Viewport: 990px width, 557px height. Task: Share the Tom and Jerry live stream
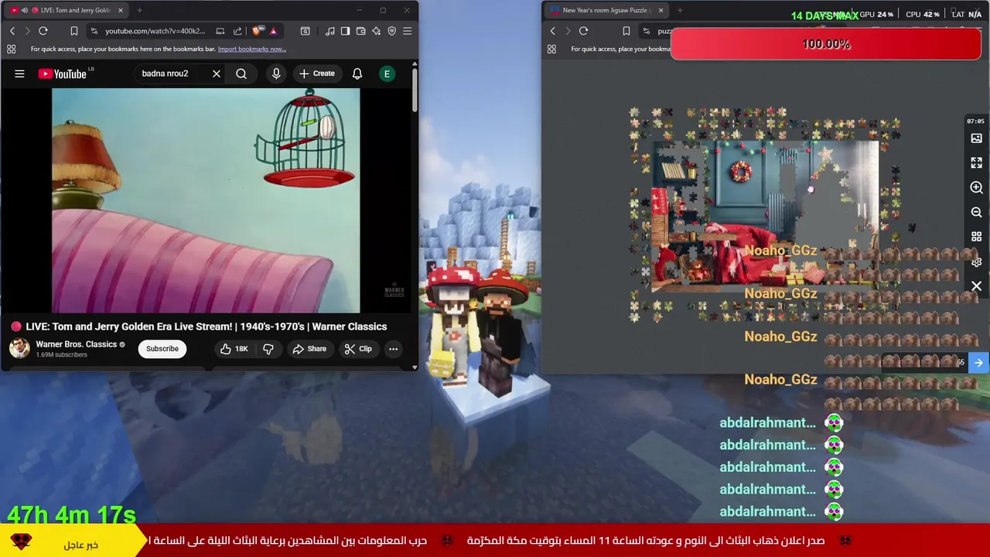tap(309, 349)
